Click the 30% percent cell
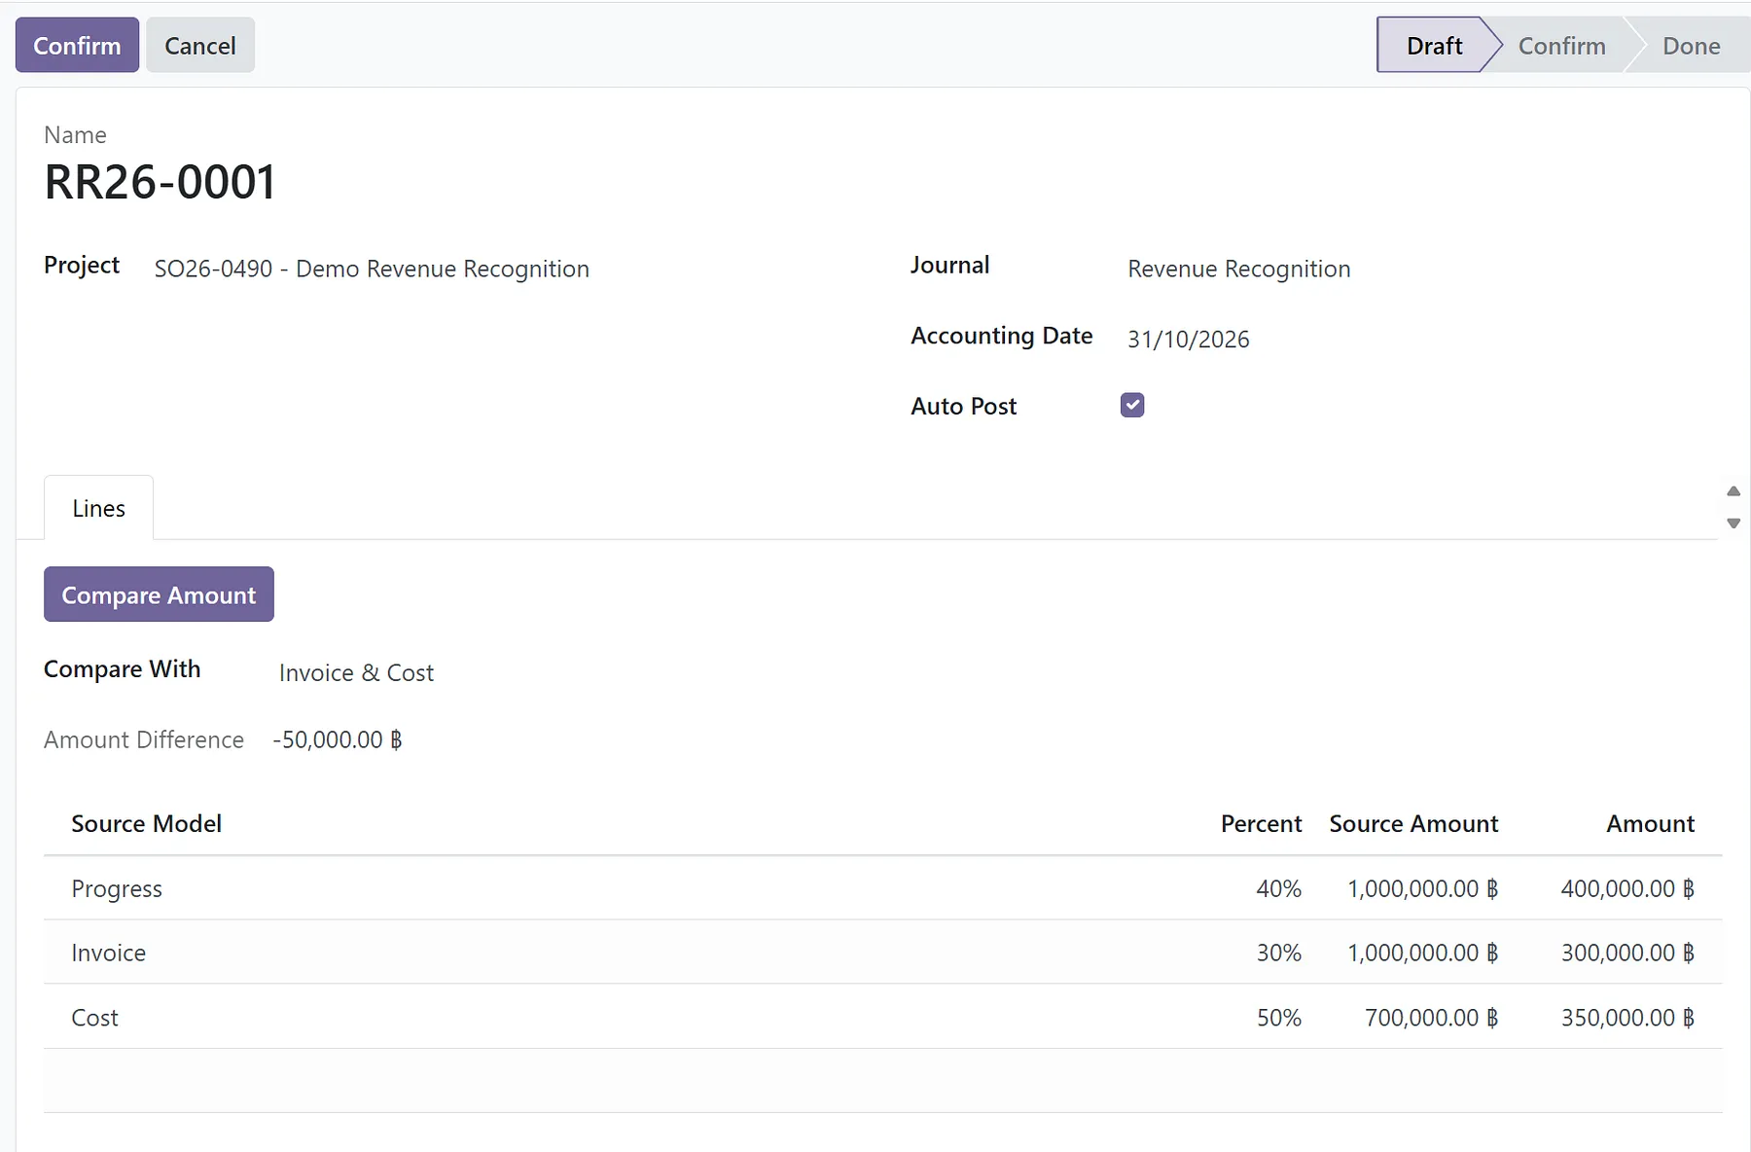This screenshot has height=1152, width=1751. [x=1278, y=953]
